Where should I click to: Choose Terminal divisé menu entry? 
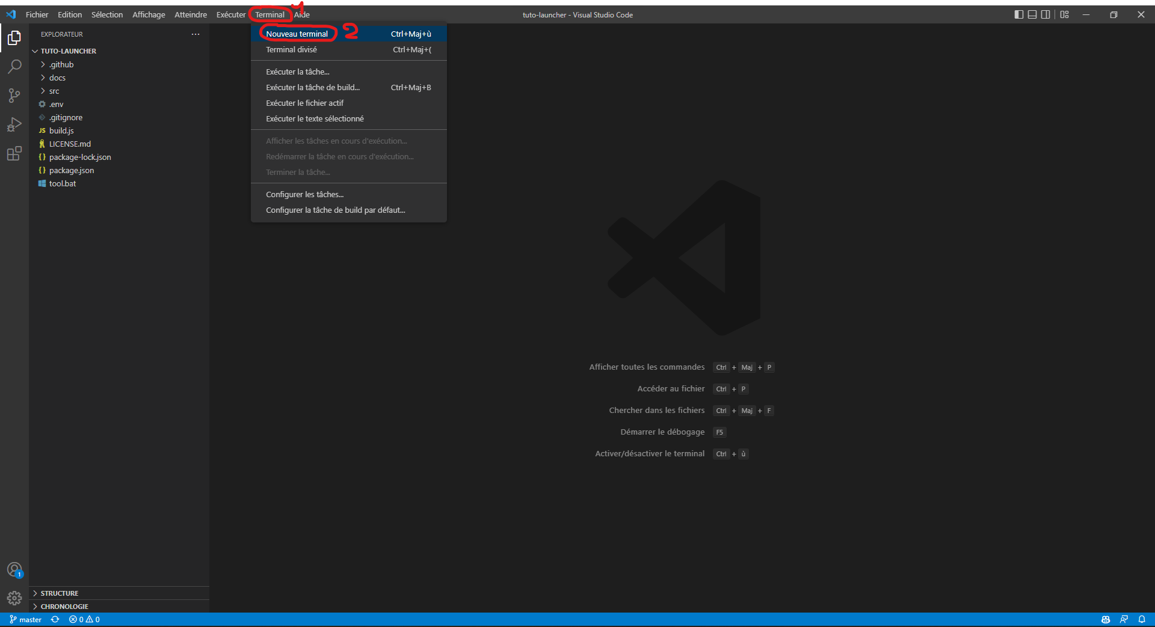pyautogui.click(x=349, y=49)
